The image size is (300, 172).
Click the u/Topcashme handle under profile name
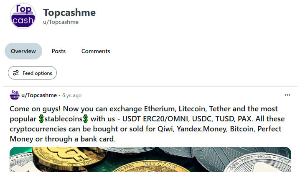61,22
